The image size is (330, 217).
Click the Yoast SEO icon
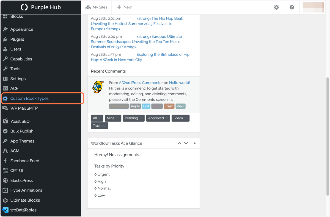(x=5, y=121)
